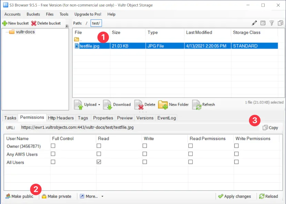Image resolution: width=286 pixels, height=204 pixels.
Task: Click the filter funnel icon
Action: 272,23
